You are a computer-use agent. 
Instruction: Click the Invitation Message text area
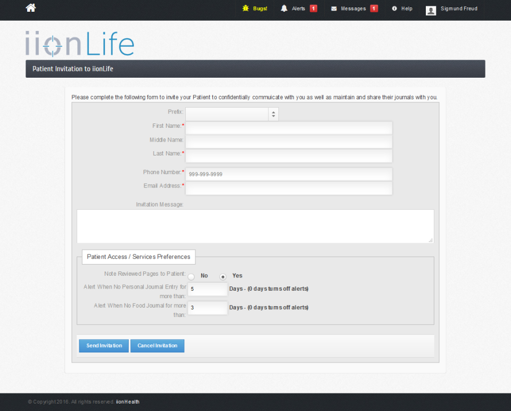pos(255,226)
